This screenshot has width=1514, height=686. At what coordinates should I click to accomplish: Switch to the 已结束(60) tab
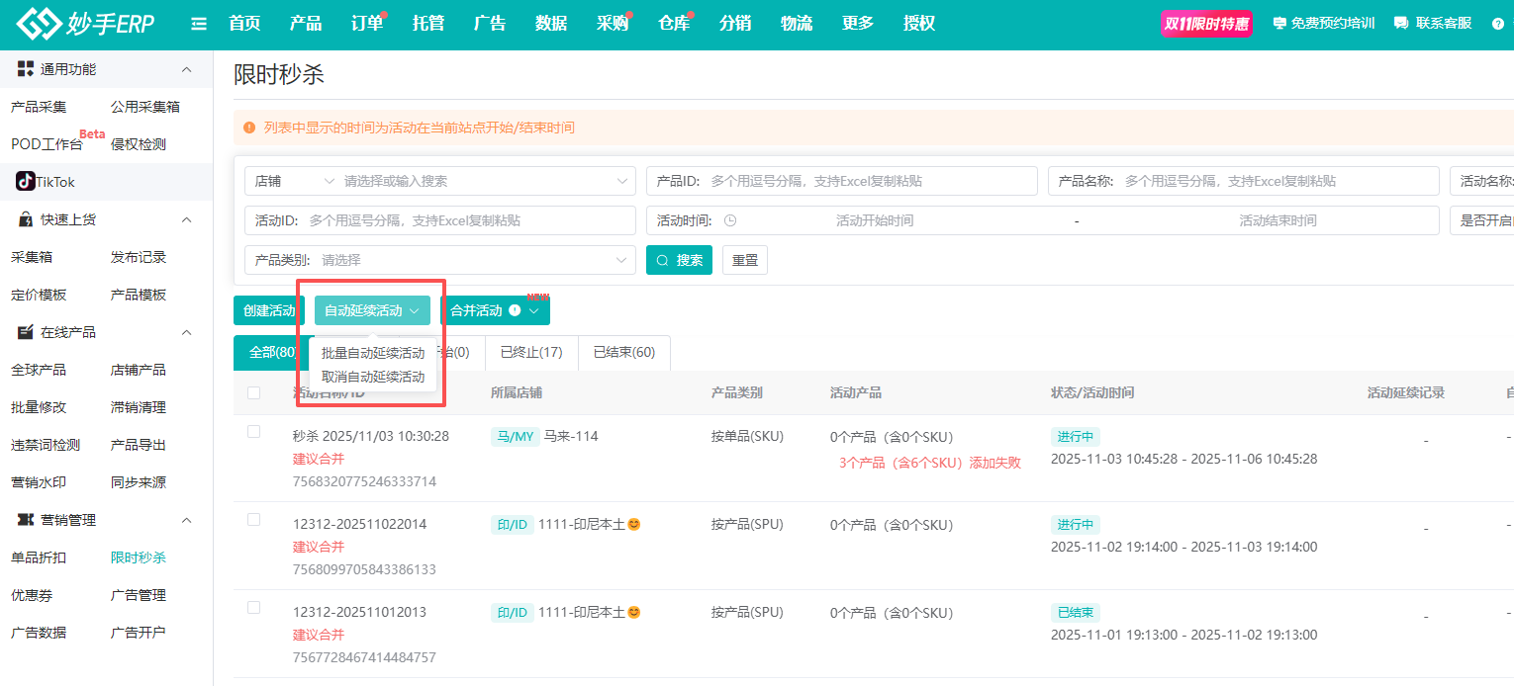tap(623, 352)
